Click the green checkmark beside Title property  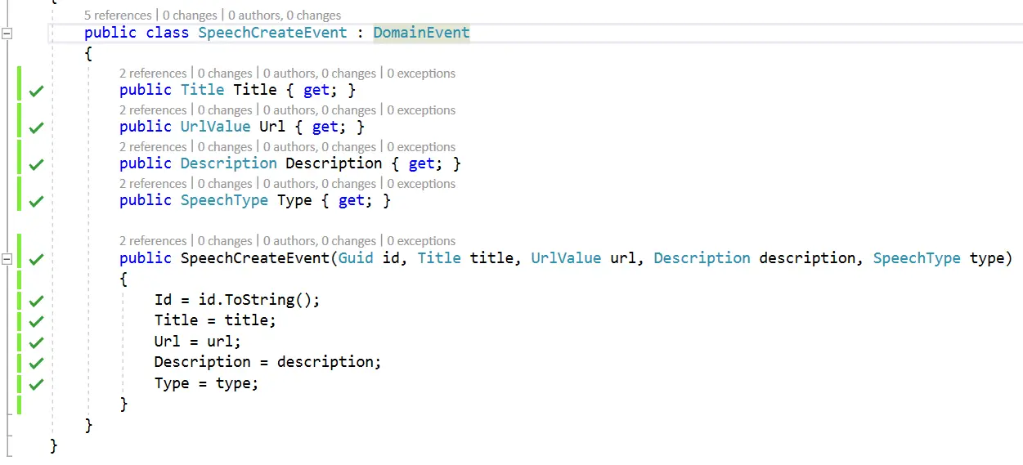coord(35,91)
